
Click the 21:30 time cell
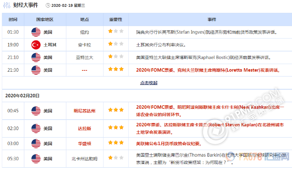click(13, 70)
